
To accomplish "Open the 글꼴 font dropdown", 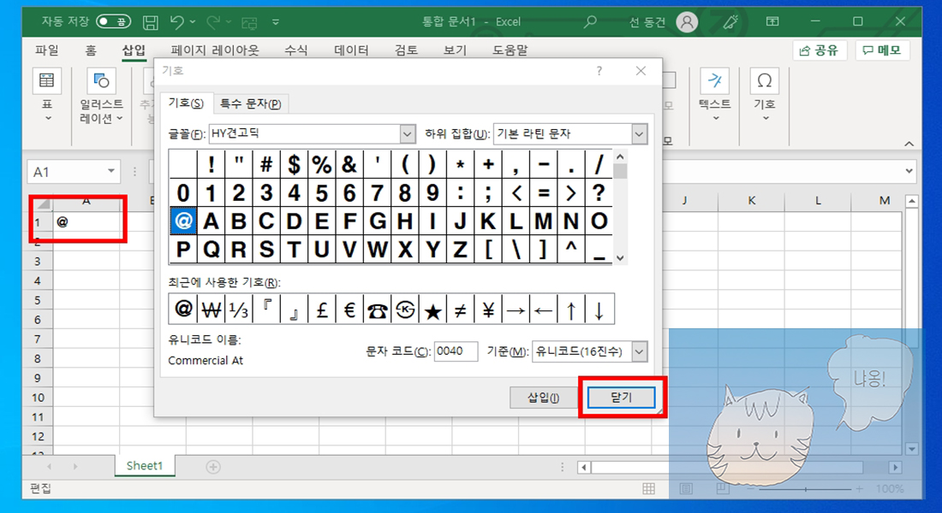I will (x=408, y=133).
